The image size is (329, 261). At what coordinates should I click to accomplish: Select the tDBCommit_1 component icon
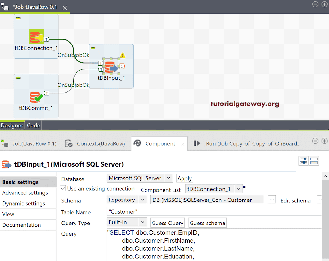click(x=36, y=97)
